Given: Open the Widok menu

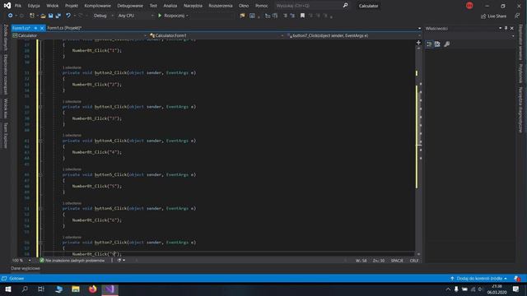Looking at the screenshot, I should [52, 6].
